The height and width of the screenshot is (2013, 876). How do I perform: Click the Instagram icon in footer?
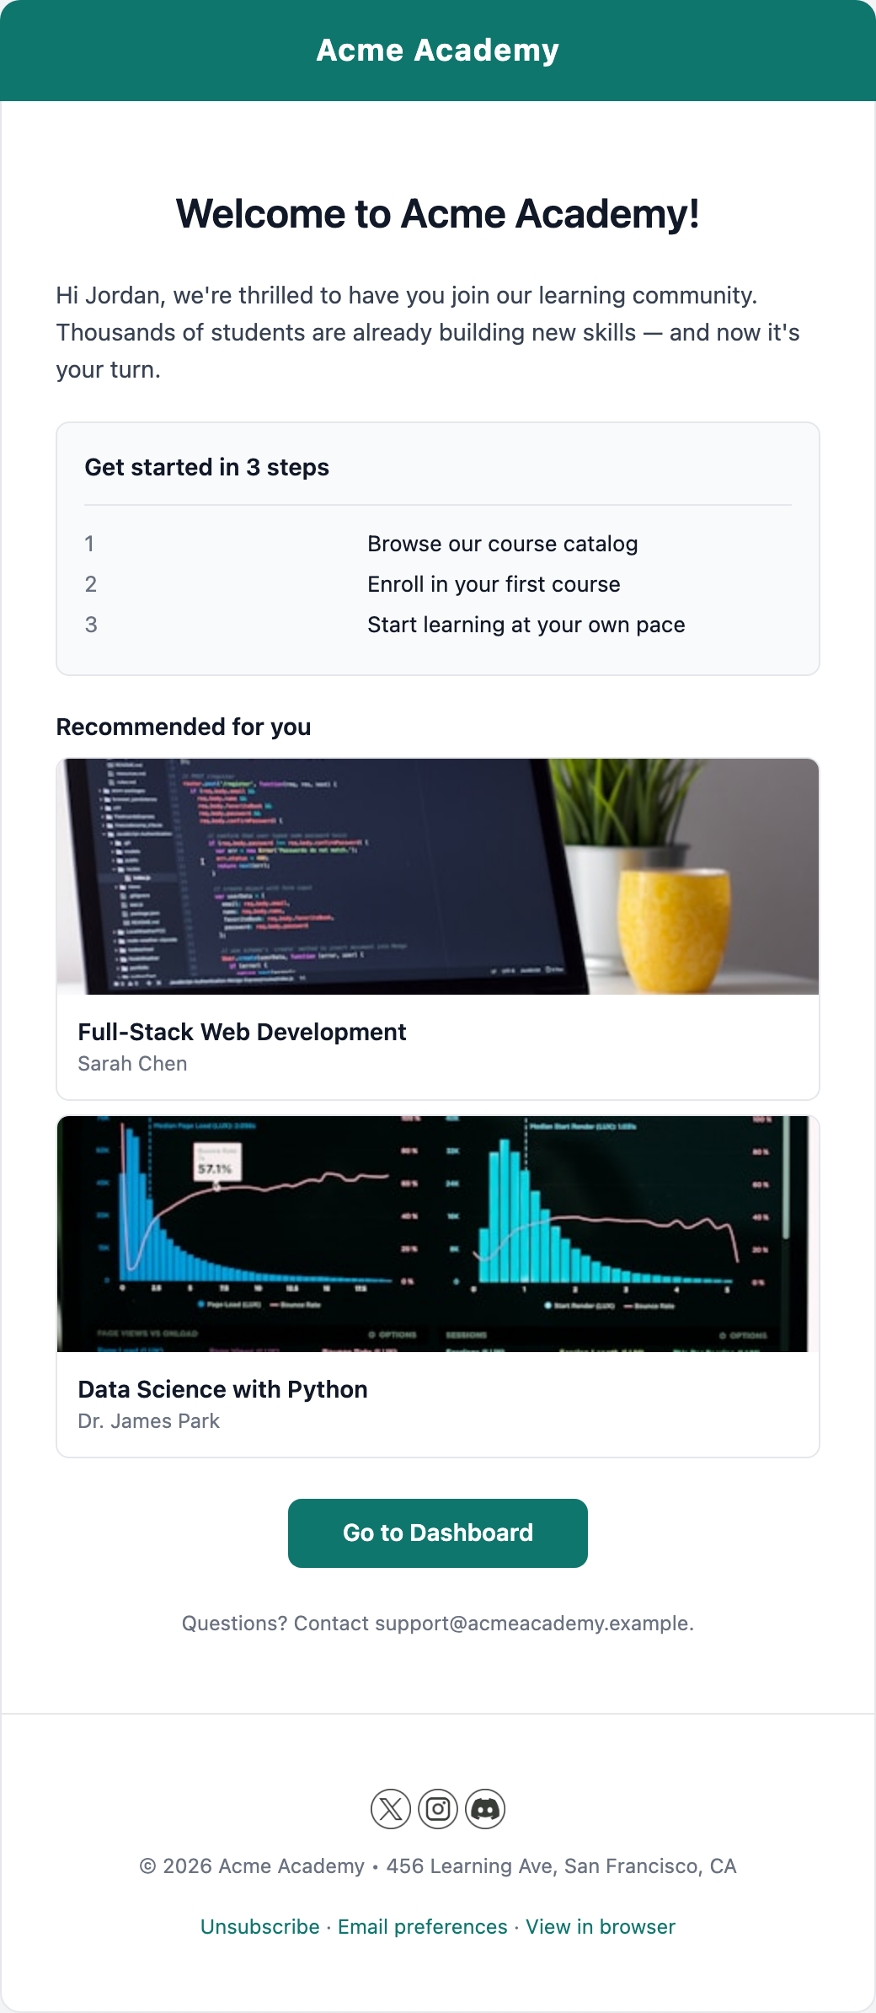click(438, 1809)
